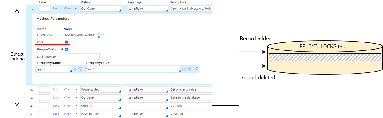Uncheck the Lock checkbox
The image size is (383, 118).
tap(66, 42)
